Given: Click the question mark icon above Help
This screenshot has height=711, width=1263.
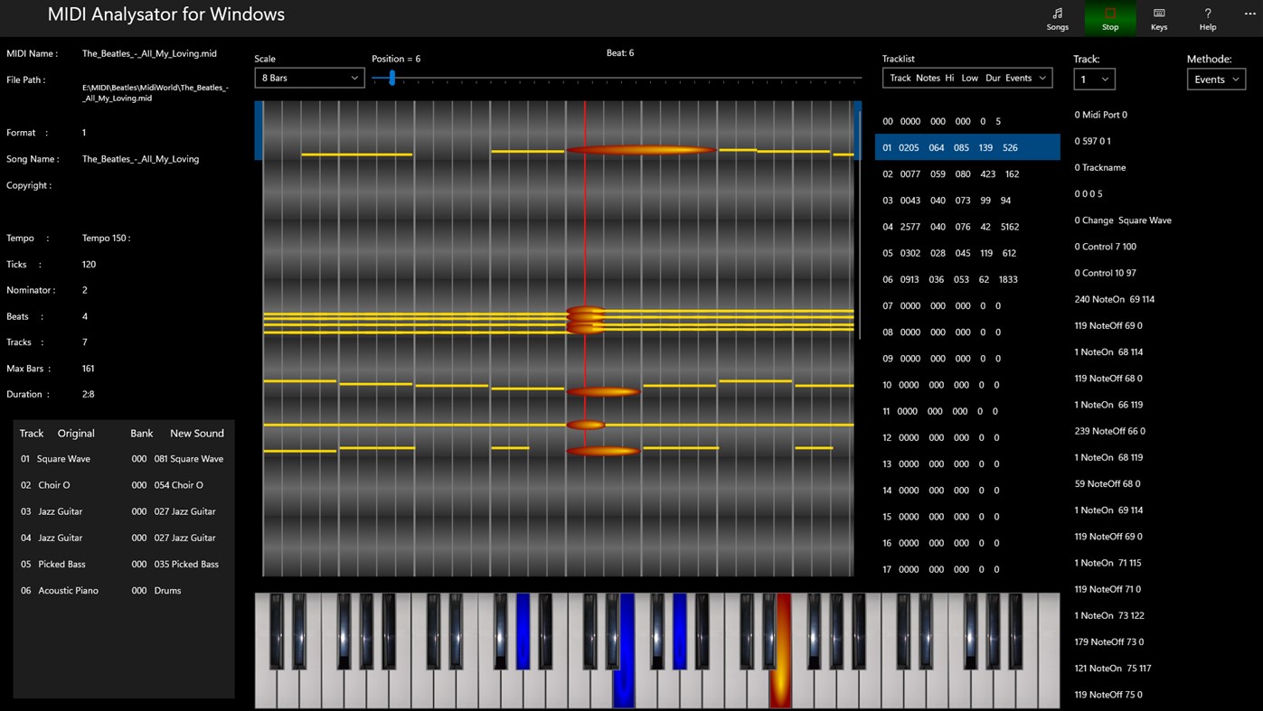Looking at the screenshot, I should click(1207, 13).
